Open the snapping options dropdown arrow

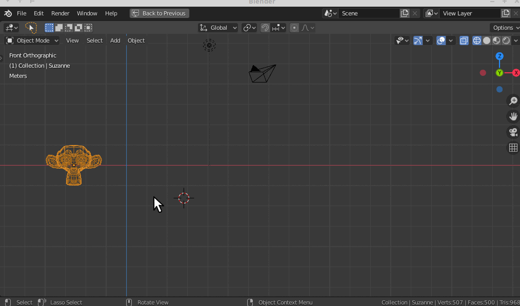pyautogui.click(x=283, y=28)
